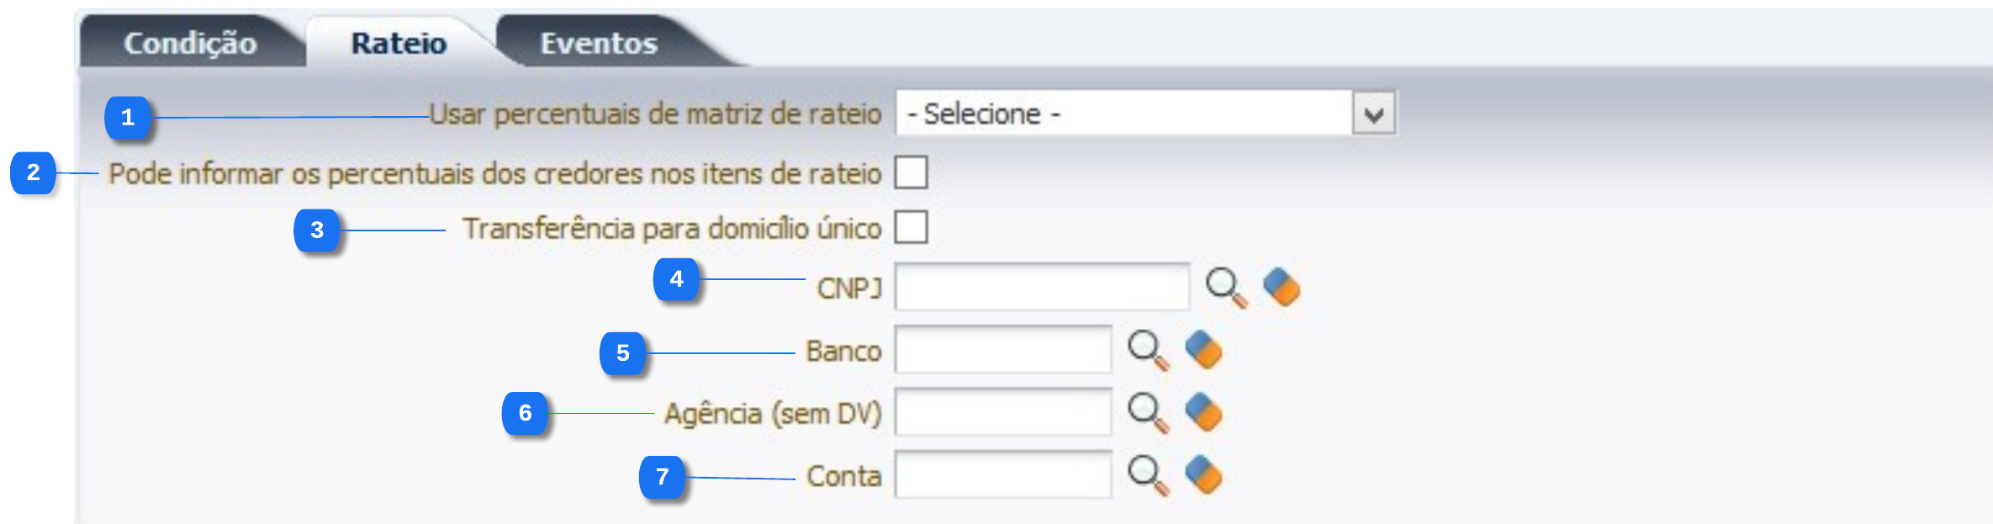Click the CNPJ search magnifier icon
Image resolution: width=1993 pixels, height=524 pixels.
[1225, 288]
